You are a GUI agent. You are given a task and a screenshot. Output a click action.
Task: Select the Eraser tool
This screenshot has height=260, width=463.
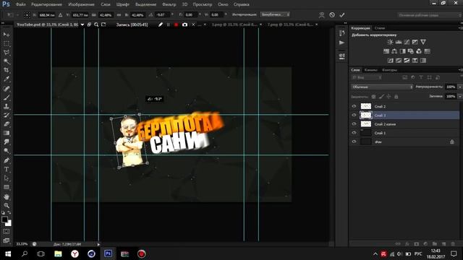point(7,124)
